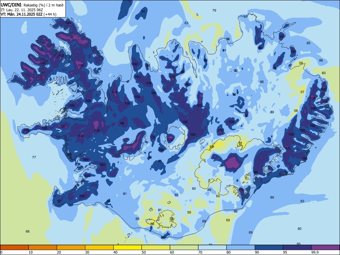Click the humidity value 51 on the map
Image resolution: width=340 pixels, height=255 pixels.
(x=240, y=143)
